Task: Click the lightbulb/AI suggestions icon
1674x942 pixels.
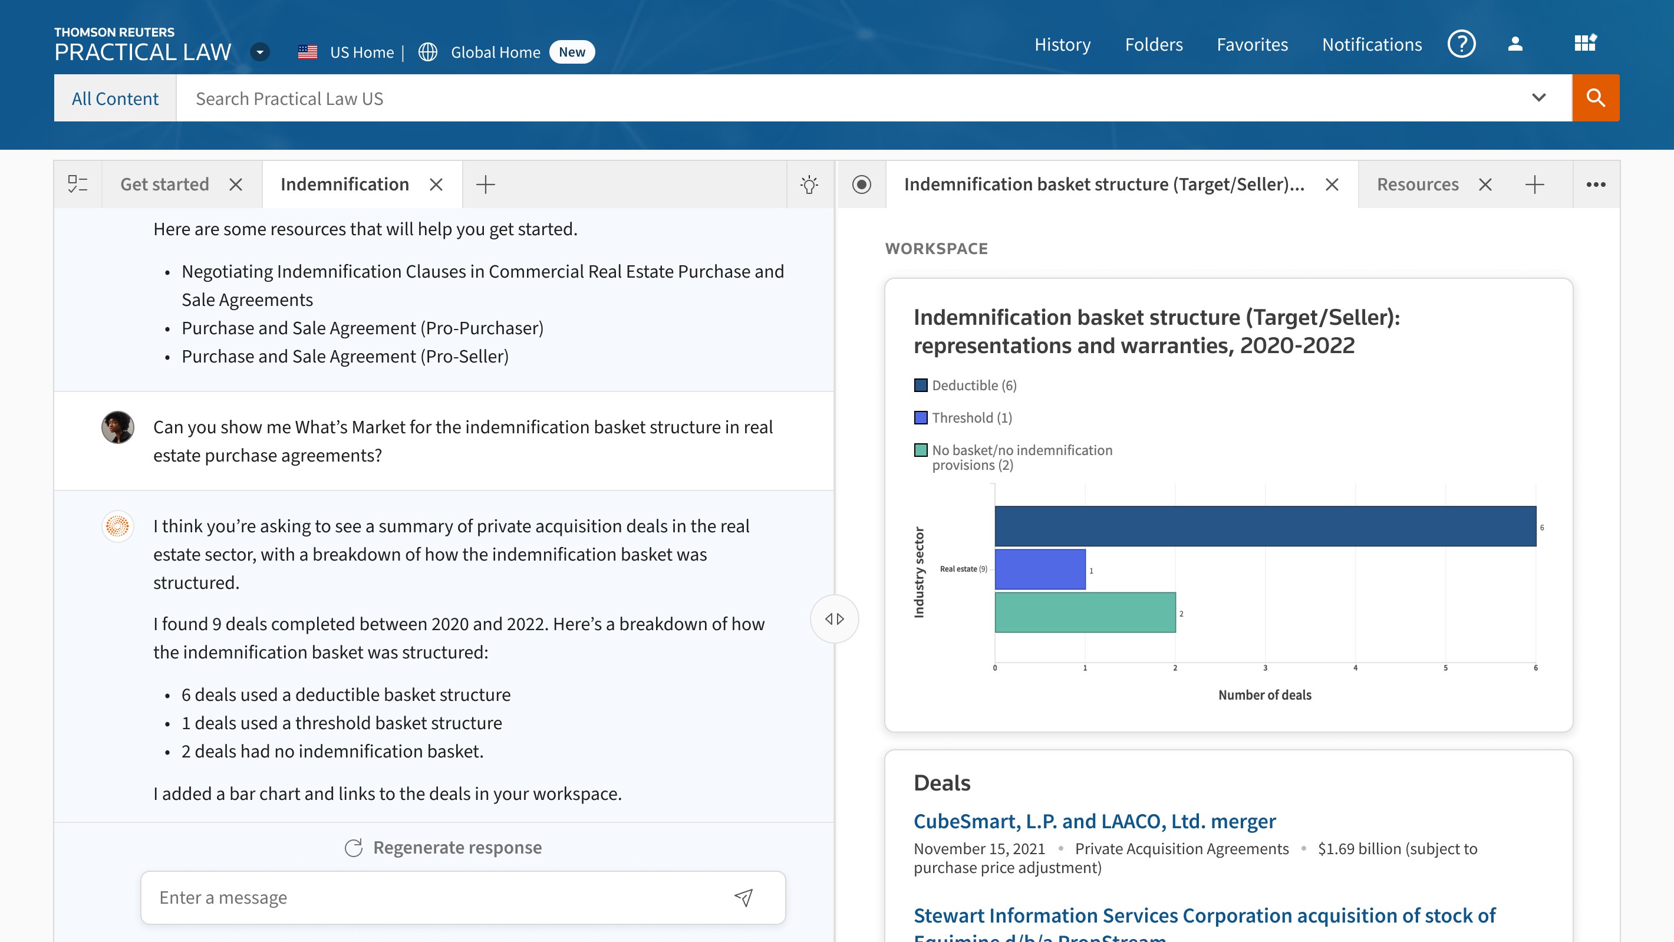Action: (x=809, y=184)
